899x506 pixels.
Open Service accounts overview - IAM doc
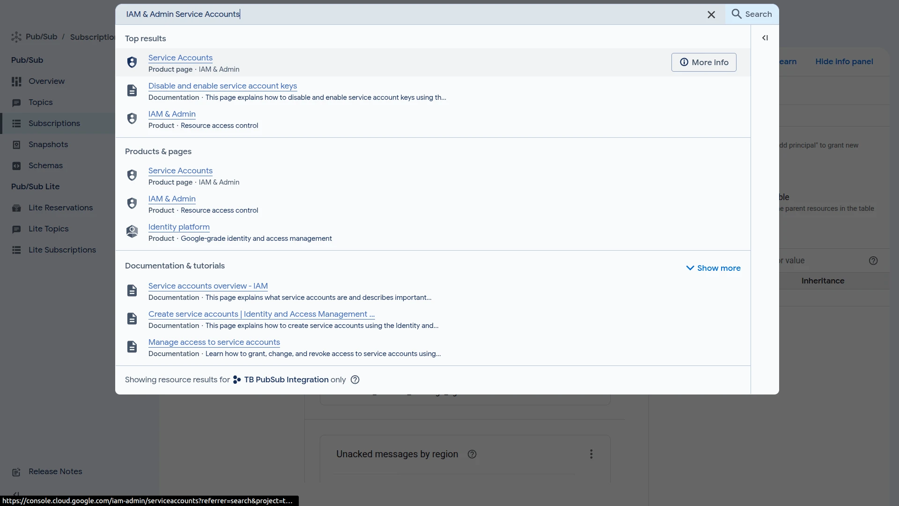coord(208,286)
